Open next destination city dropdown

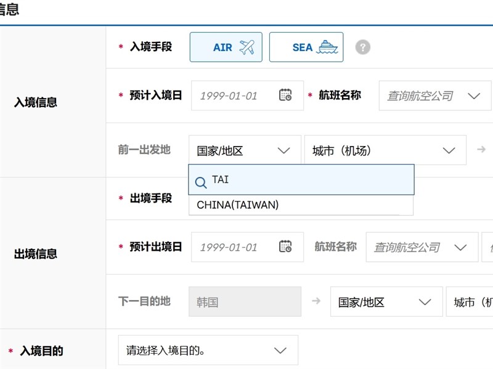pyautogui.click(x=470, y=302)
